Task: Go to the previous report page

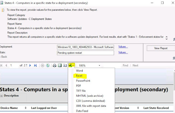Action: [6, 65]
